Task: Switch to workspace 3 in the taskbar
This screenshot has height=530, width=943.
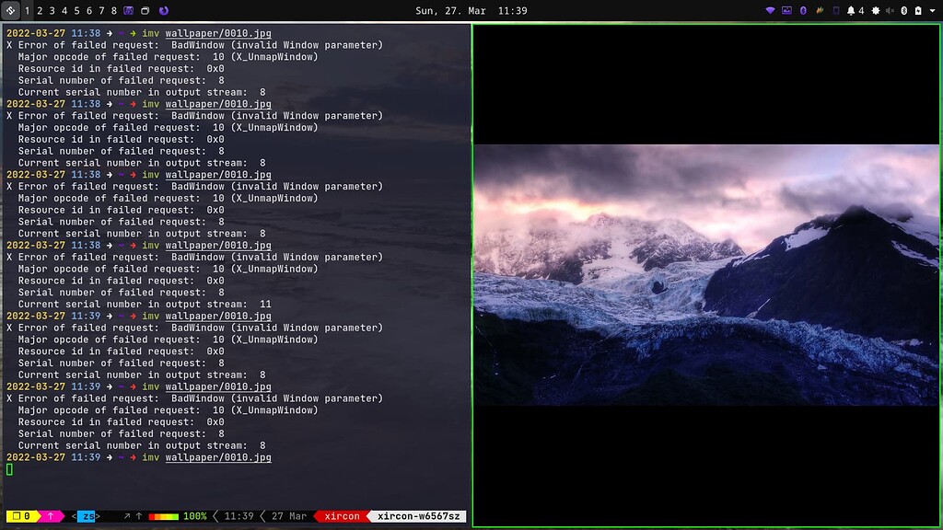Action: 53,8
